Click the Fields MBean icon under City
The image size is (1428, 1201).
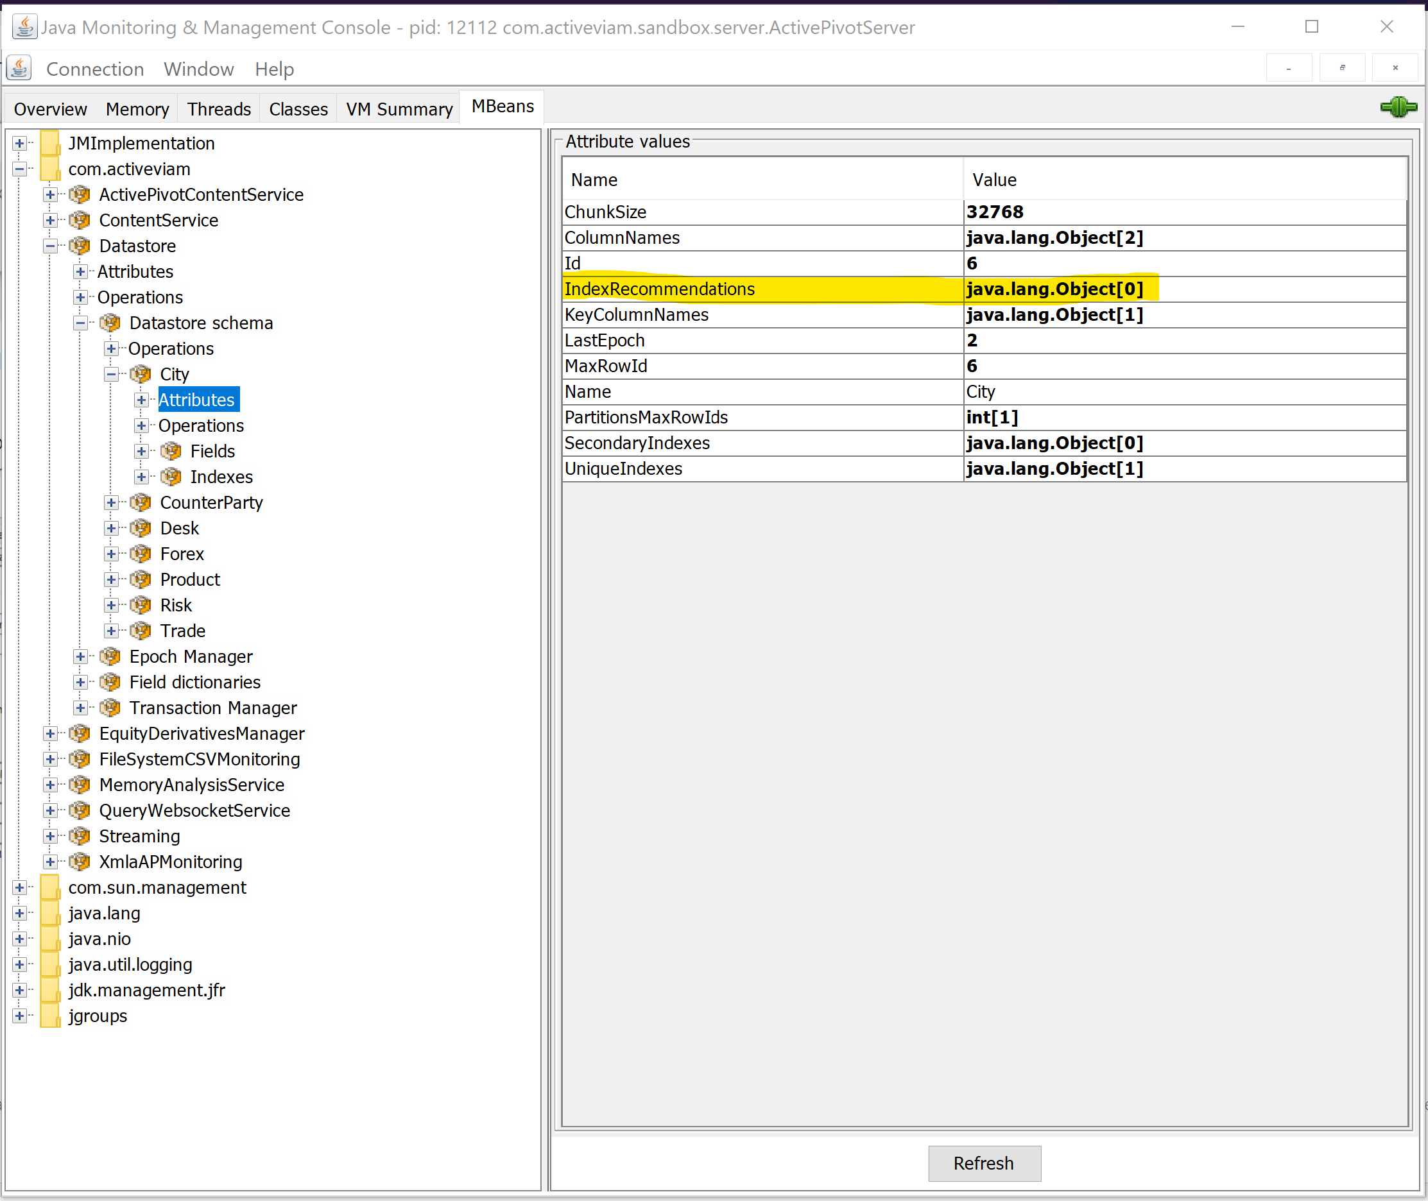click(171, 451)
